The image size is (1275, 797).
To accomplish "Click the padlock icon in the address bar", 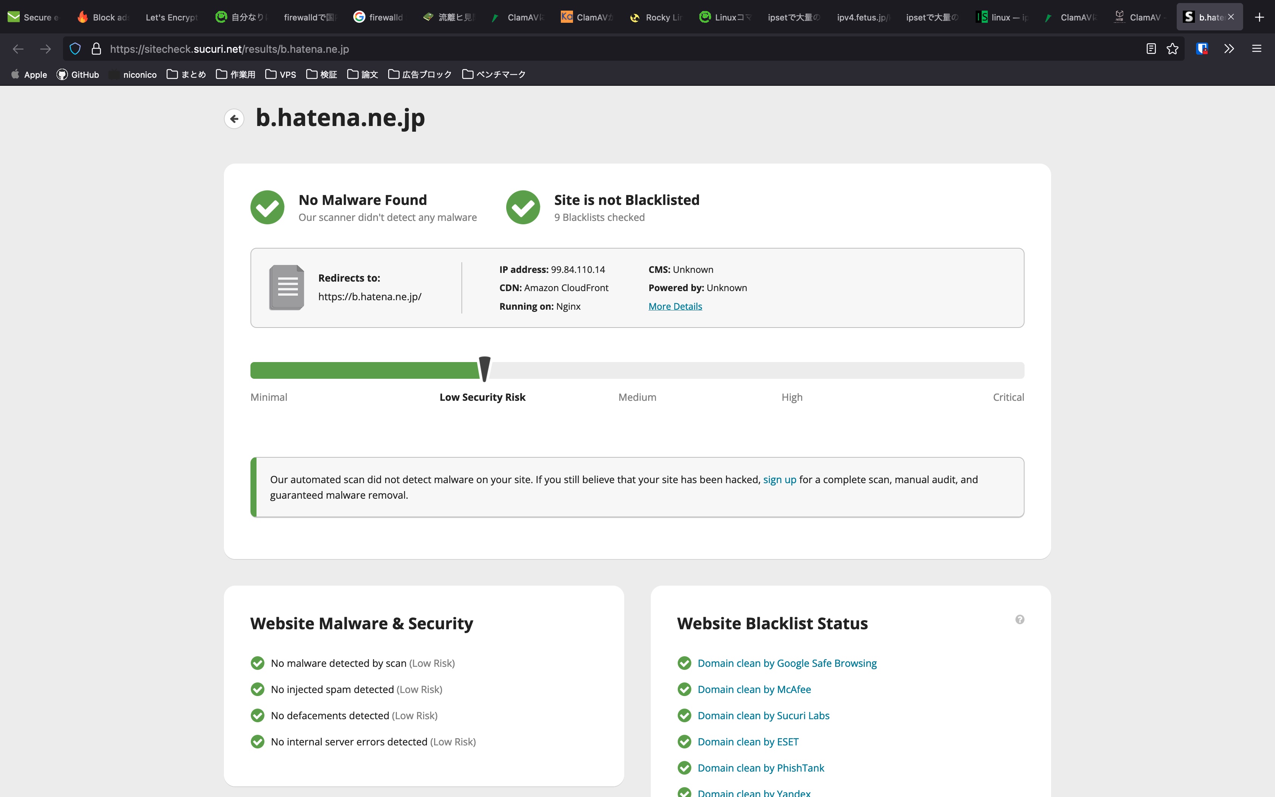I will click(96, 49).
